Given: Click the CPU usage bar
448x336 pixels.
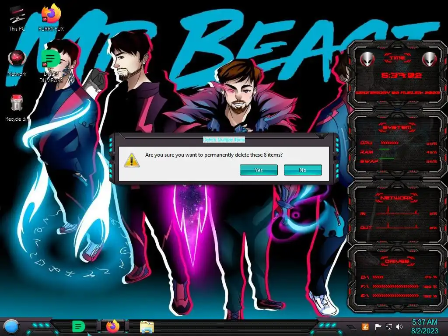Looking at the screenshot, I should pyautogui.click(x=389, y=143).
